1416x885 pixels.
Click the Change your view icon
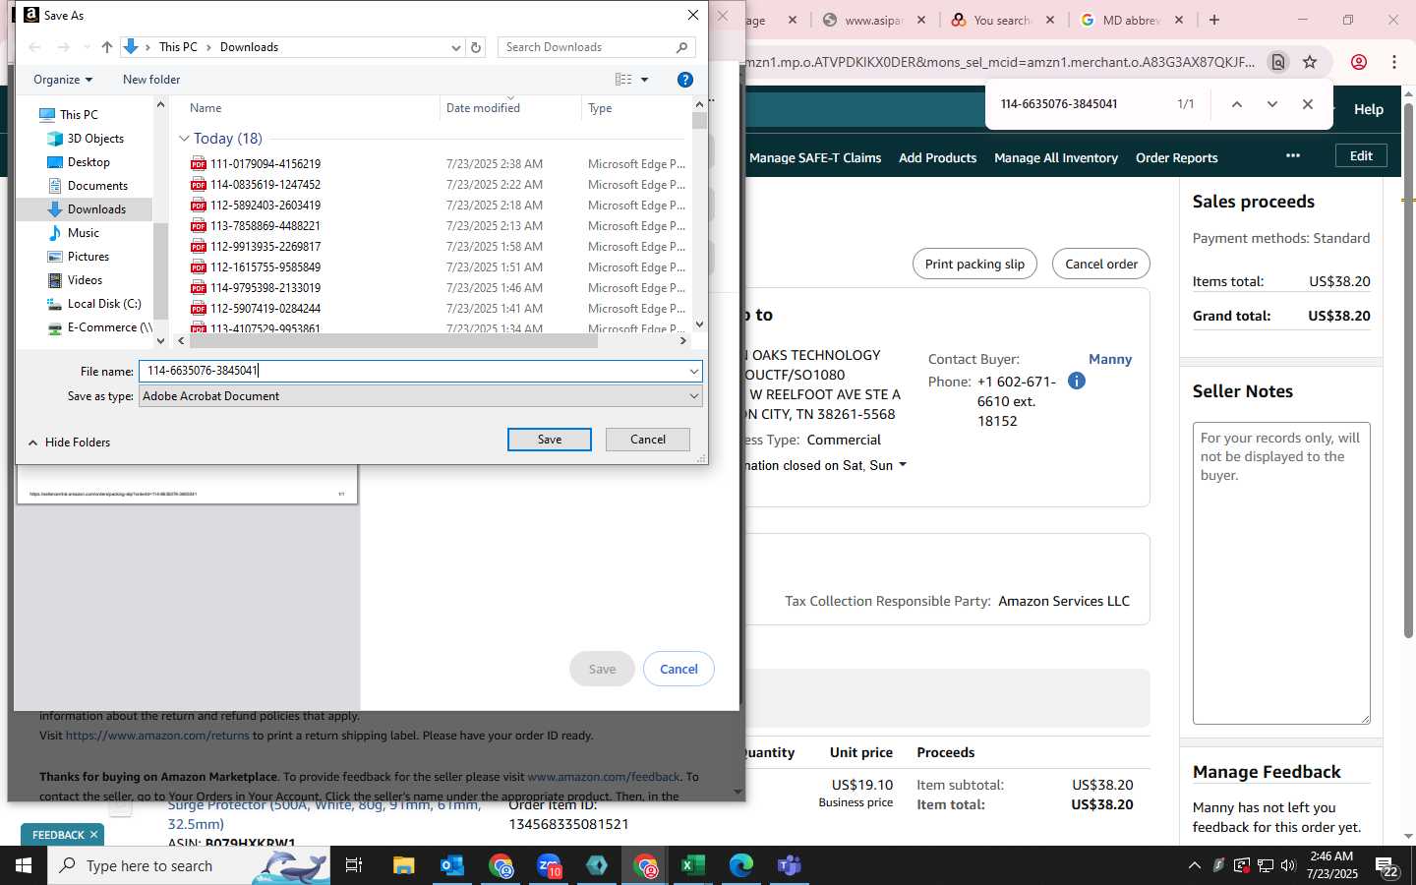click(x=623, y=80)
